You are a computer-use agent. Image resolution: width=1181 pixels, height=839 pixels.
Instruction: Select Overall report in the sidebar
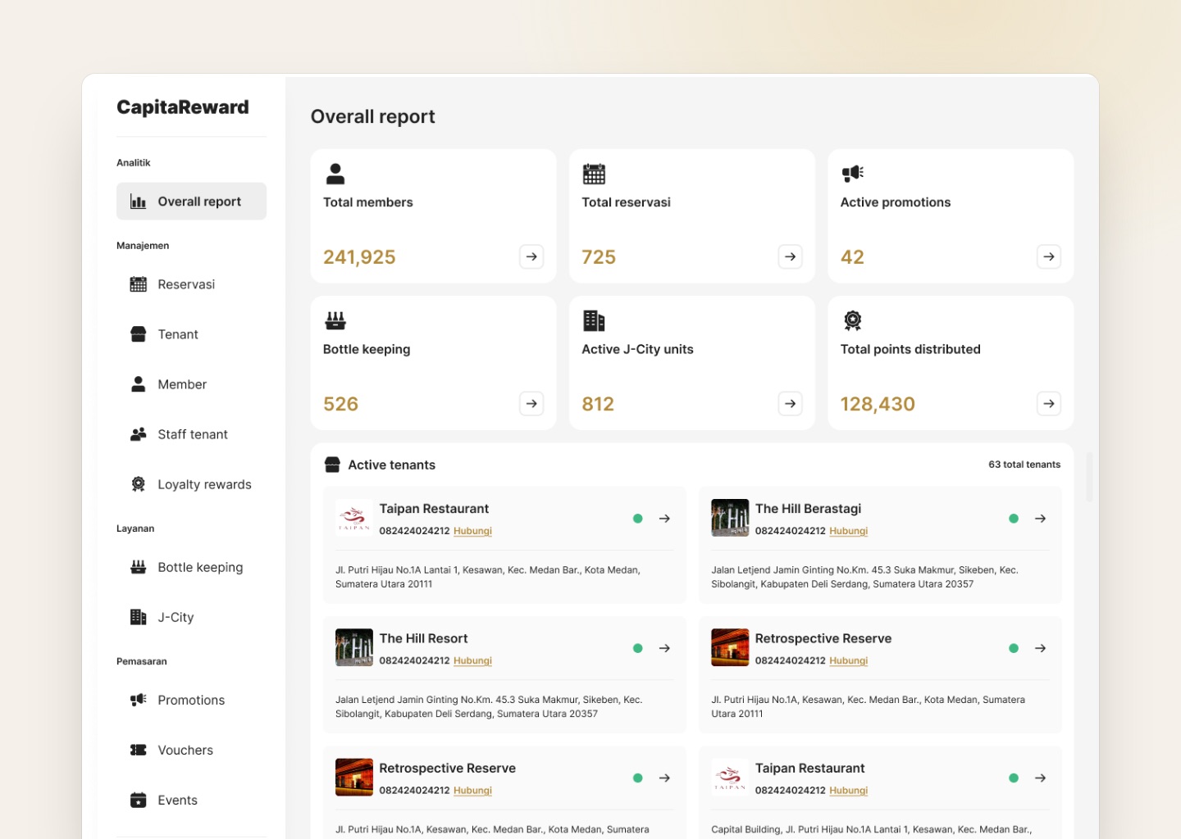tap(191, 202)
